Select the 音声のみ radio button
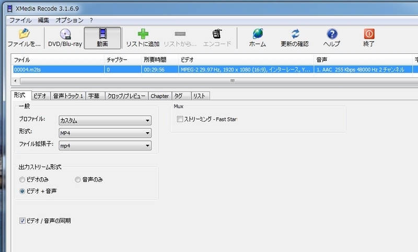Image resolution: width=418 pixels, height=252 pixels. pyautogui.click(x=78, y=180)
